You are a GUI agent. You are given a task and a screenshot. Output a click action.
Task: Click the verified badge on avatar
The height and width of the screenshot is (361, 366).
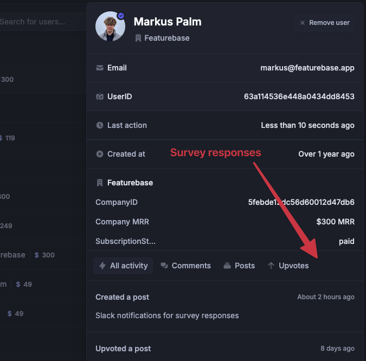[x=121, y=16]
